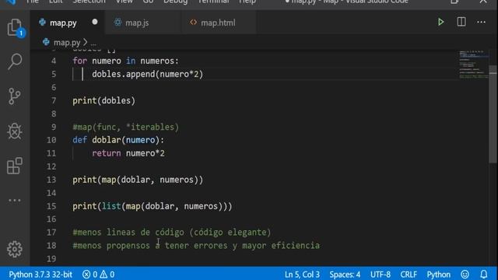This screenshot has width=498, height=280.
Task: Open the Search view icon
Action: click(15, 61)
